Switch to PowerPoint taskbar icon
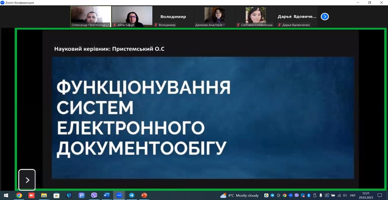388x200 pixels. pyautogui.click(x=144, y=195)
